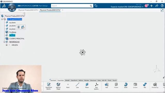Select the Pocket tool
Image resolution: width=165 pixels, height=93 pixels.
point(116,86)
